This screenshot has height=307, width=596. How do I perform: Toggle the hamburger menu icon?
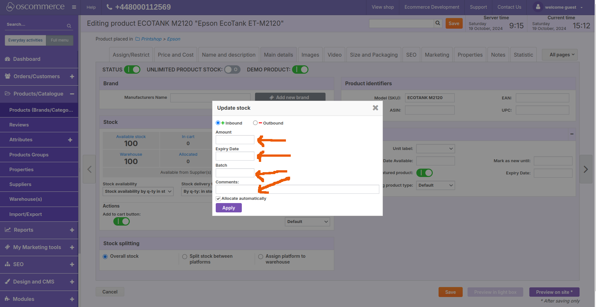tap(74, 7)
